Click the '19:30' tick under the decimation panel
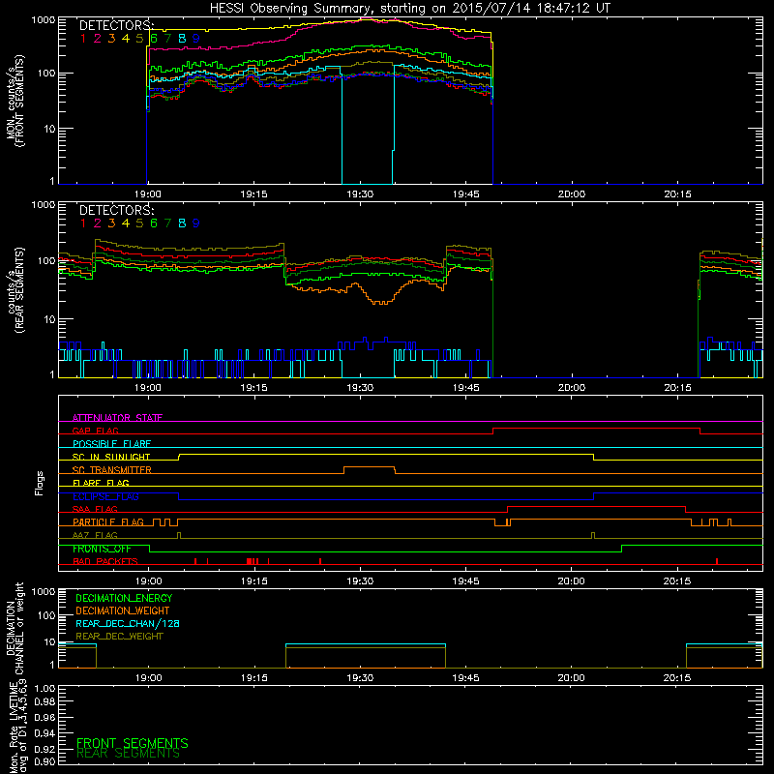 pyautogui.click(x=360, y=678)
